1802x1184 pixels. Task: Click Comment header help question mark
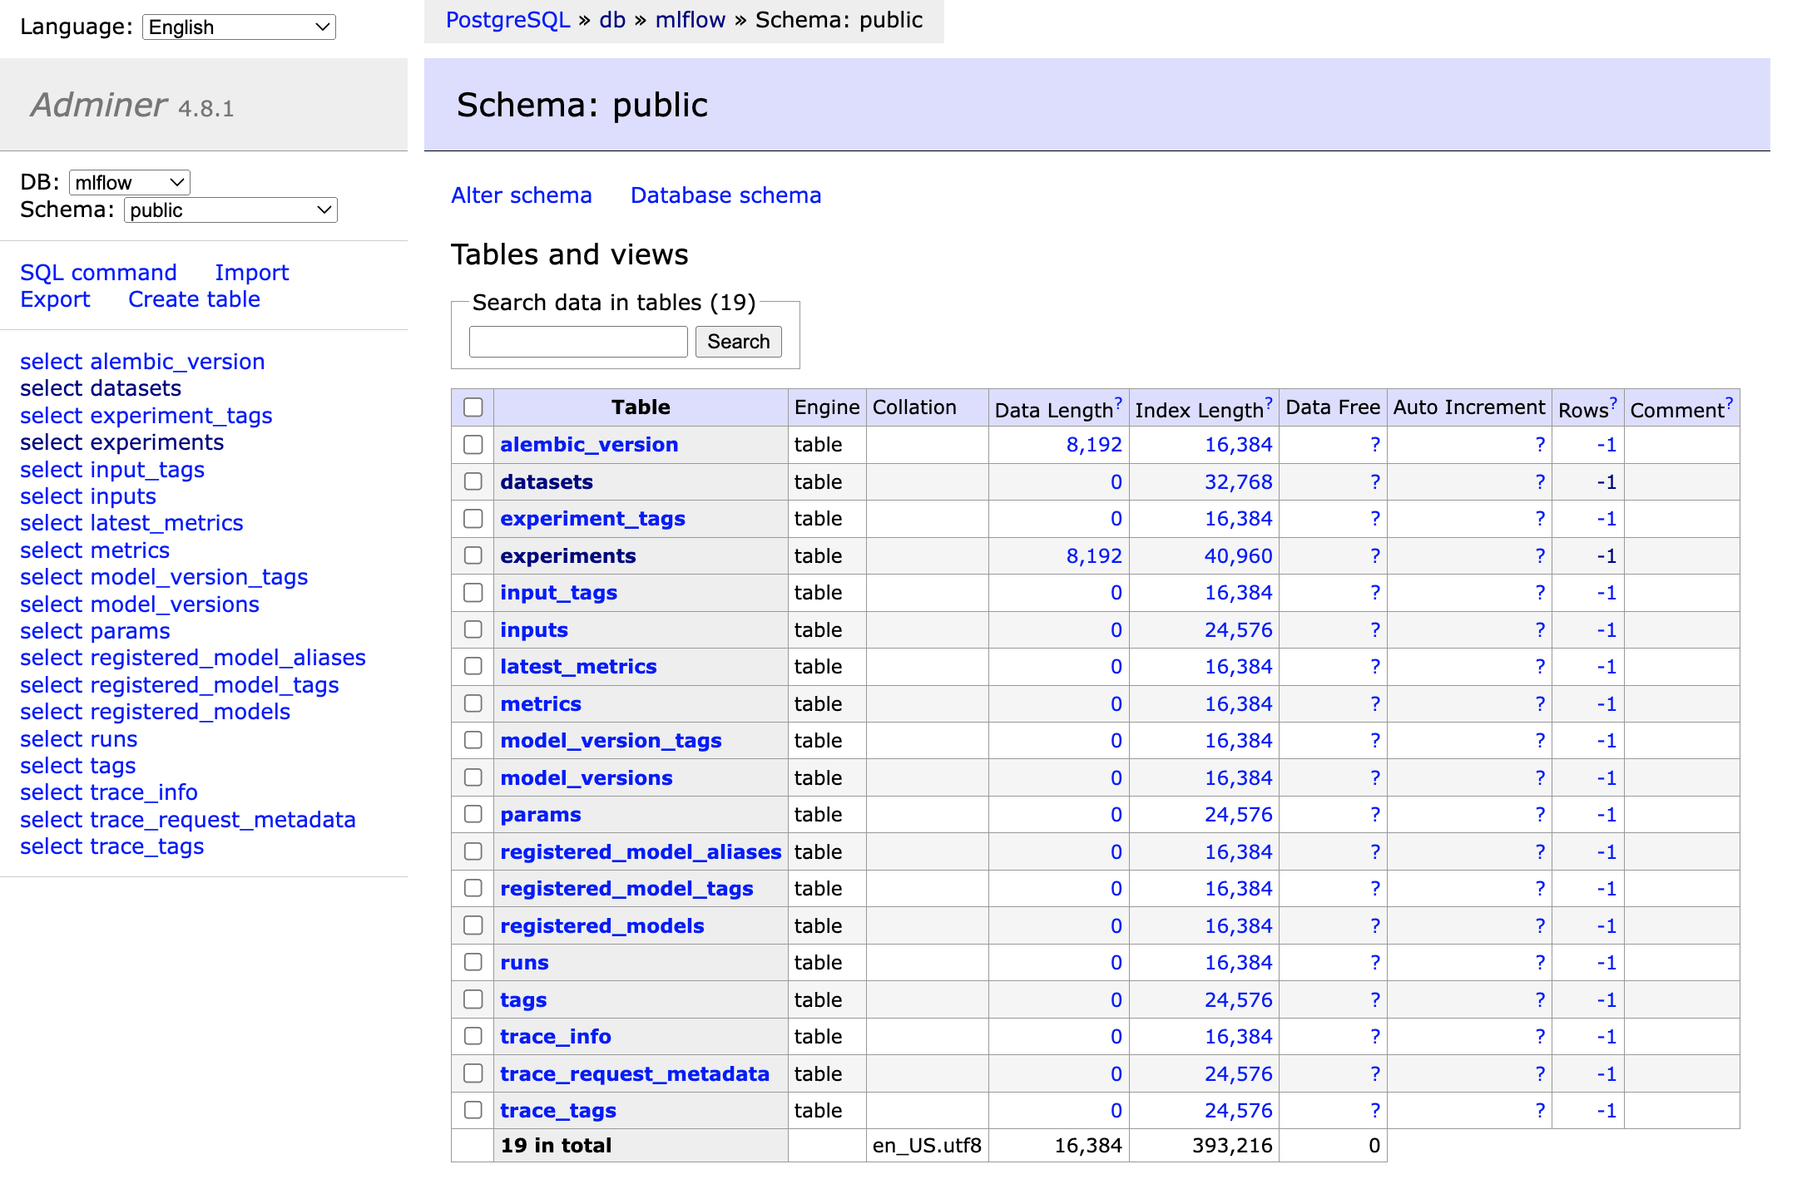pyautogui.click(x=1730, y=402)
